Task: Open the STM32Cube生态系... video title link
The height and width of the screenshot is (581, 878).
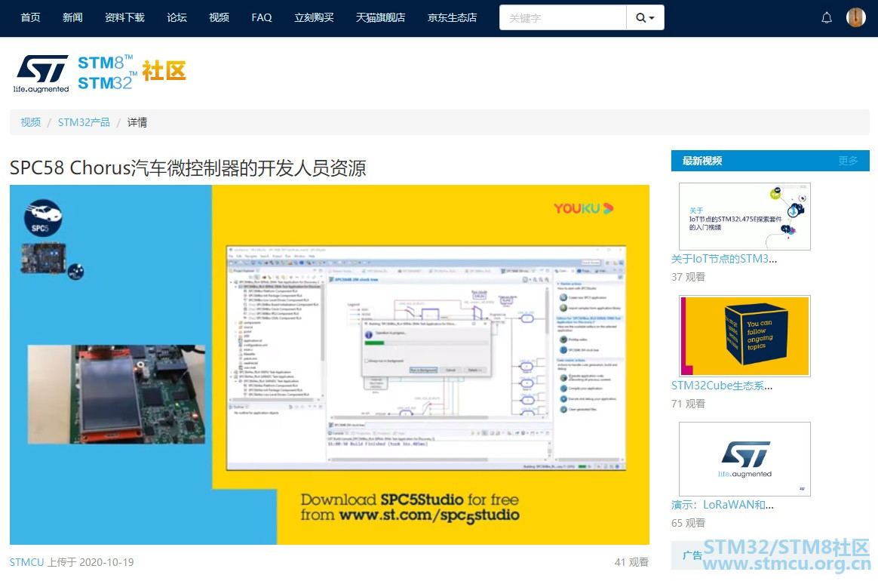Action: 722,386
